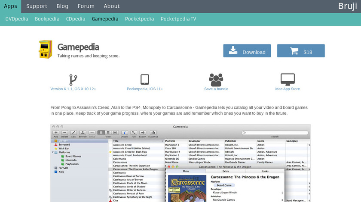
Task: Sort by the Publisher column header
Action: (x=240, y=141)
